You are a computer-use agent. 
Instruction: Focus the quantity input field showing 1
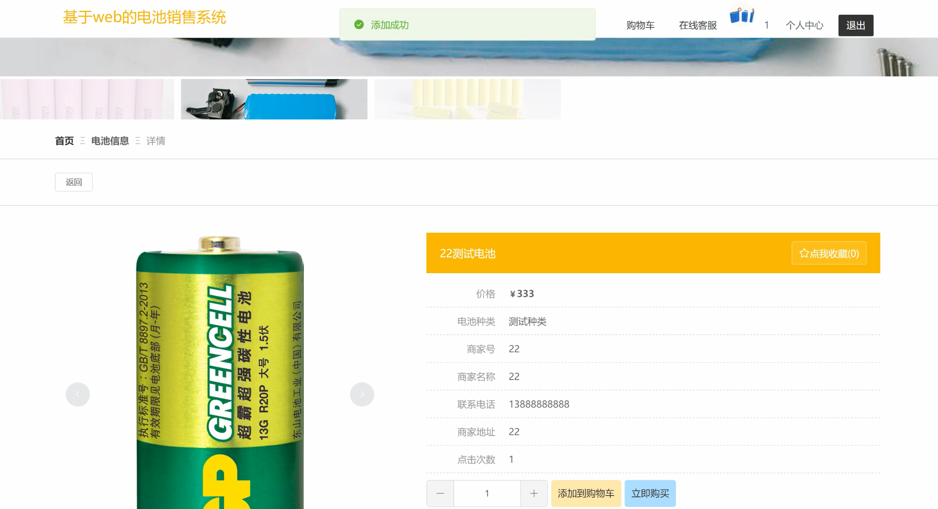point(487,493)
